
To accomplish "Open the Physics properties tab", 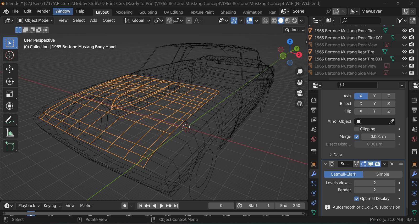I will point(314,193).
